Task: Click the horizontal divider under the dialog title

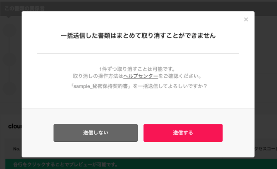Action: [x=138, y=53]
